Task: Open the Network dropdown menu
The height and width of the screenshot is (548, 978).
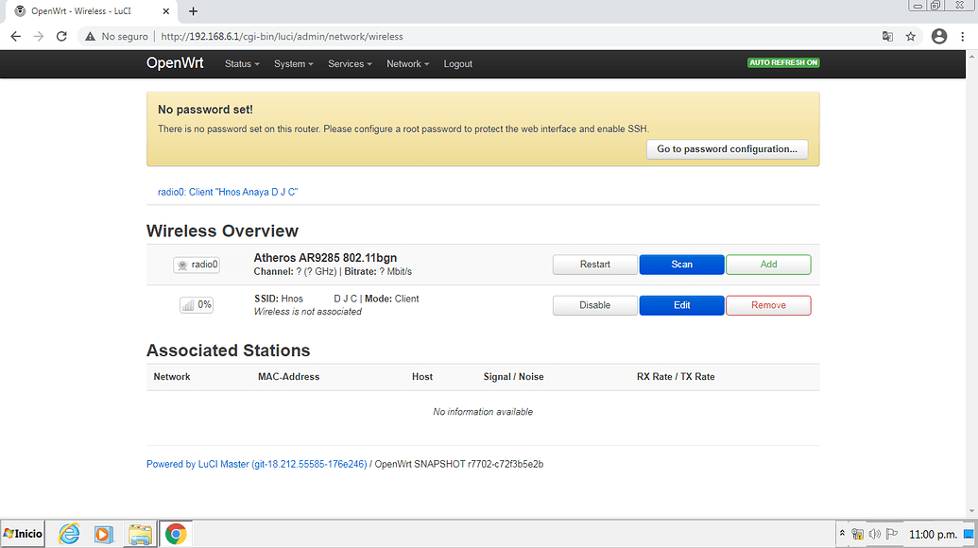Action: pyautogui.click(x=407, y=63)
